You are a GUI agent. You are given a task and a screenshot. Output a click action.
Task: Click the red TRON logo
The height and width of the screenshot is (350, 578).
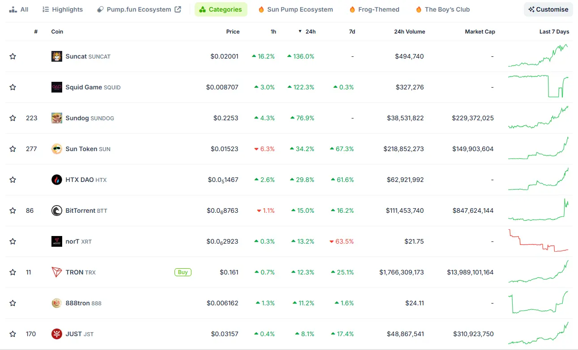57,272
